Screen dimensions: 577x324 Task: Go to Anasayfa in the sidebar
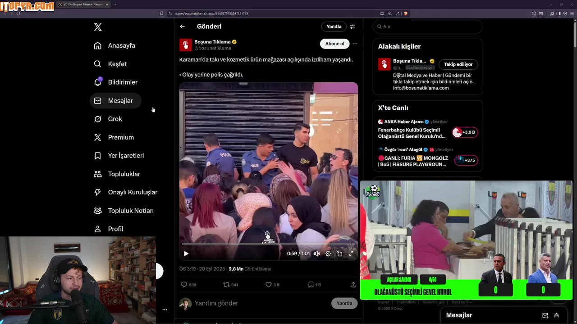pyautogui.click(x=114, y=45)
